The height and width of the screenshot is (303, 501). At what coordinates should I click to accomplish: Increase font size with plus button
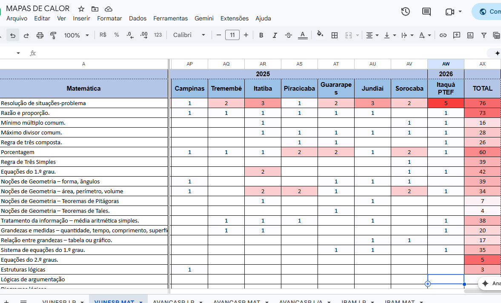[246, 35]
